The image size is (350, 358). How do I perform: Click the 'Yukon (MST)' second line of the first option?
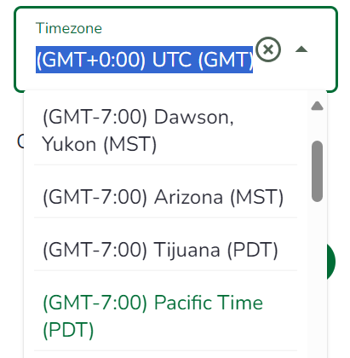coord(100,144)
